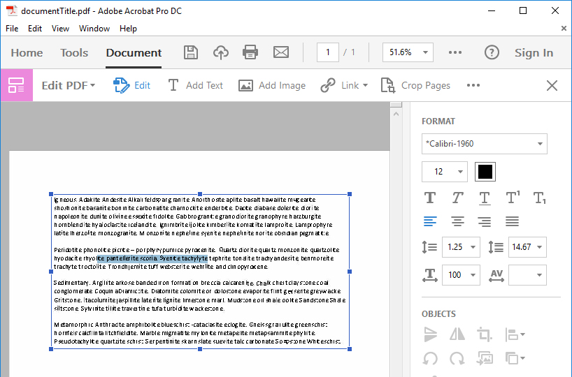The width and height of the screenshot is (572, 377).
Task: Toggle italic text formatting
Action: tap(457, 198)
